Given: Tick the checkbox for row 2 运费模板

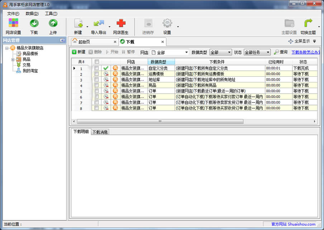Looking at the screenshot, I should [96, 74].
